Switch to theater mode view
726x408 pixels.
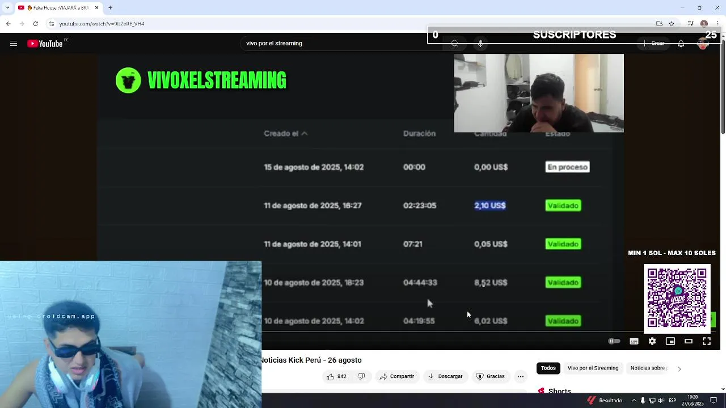coord(689,341)
